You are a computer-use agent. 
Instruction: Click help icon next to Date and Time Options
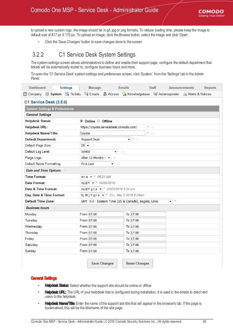pos(65,170)
